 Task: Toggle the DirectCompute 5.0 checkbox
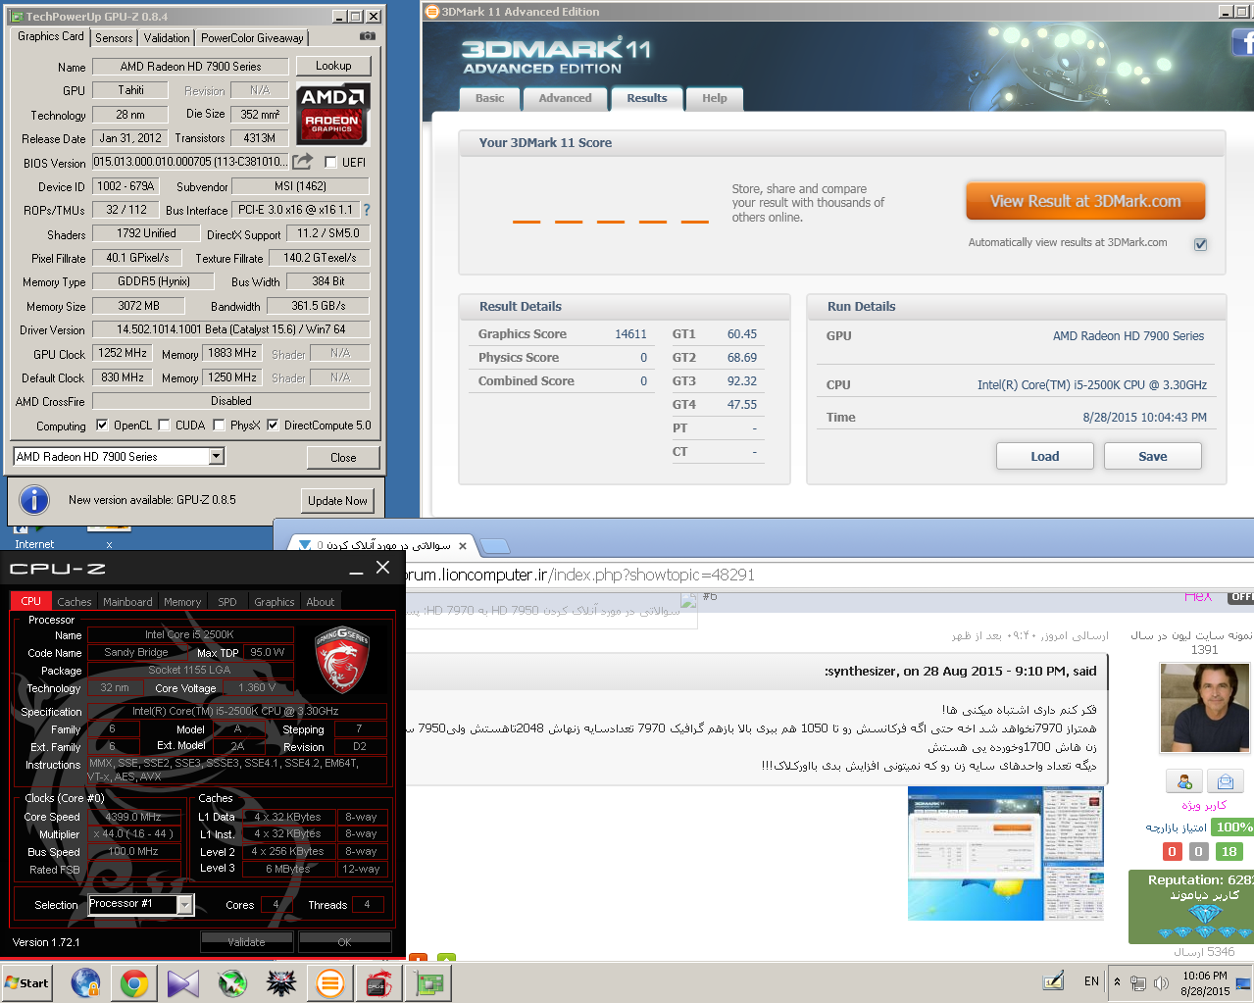pyautogui.click(x=273, y=426)
